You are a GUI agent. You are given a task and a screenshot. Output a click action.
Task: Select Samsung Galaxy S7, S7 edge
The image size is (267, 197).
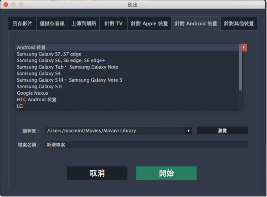pyautogui.click(x=127, y=54)
